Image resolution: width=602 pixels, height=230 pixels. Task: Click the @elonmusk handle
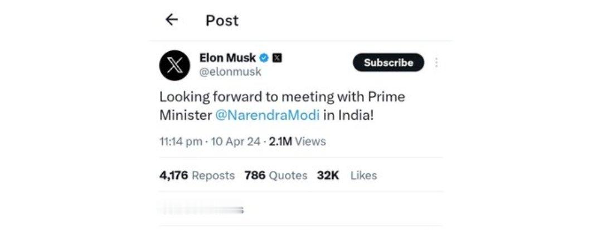point(230,72)
